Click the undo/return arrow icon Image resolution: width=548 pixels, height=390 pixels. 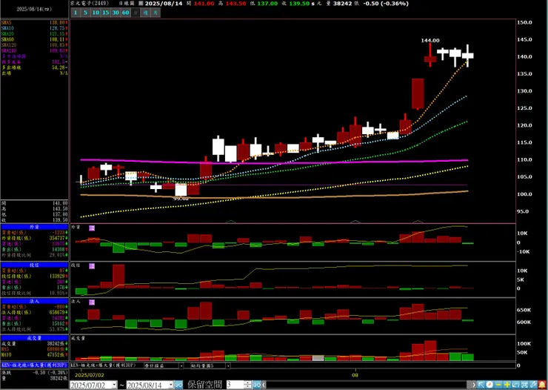click(x=516, y=385)
